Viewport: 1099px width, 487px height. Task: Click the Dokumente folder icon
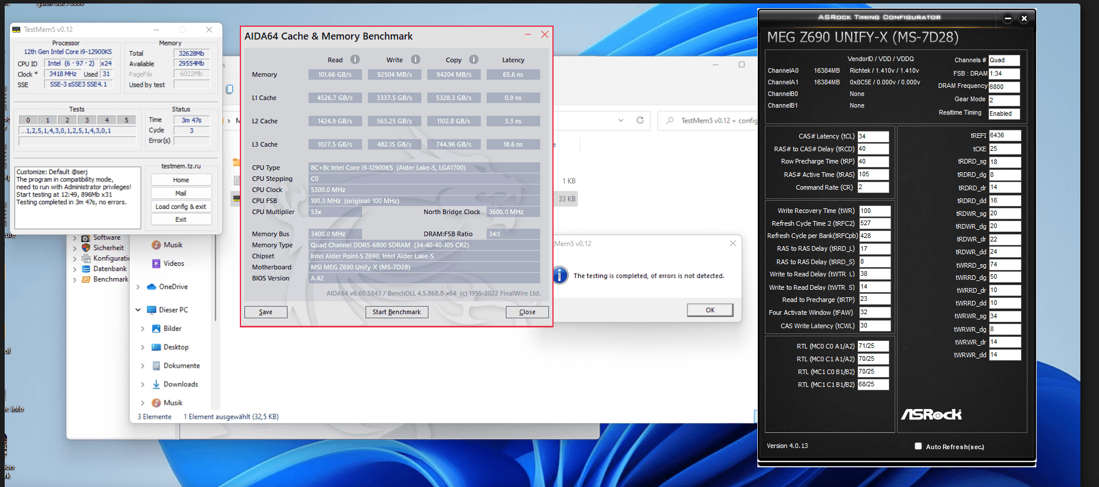point(156,366)
